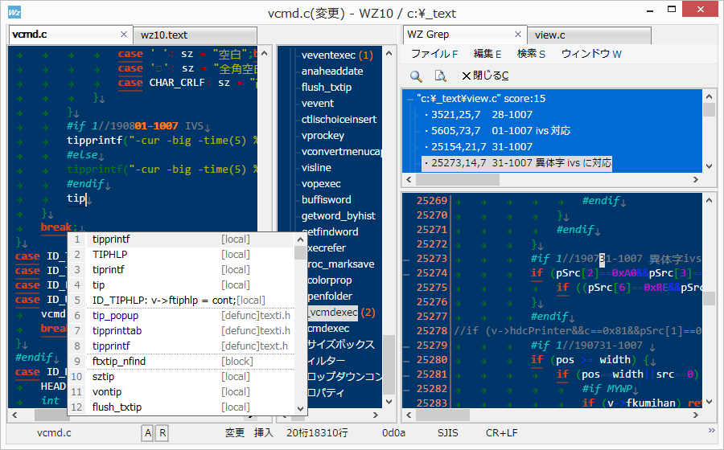Select buffisword in outline list
Screen dimensions: 724x450
pos(326,200)
